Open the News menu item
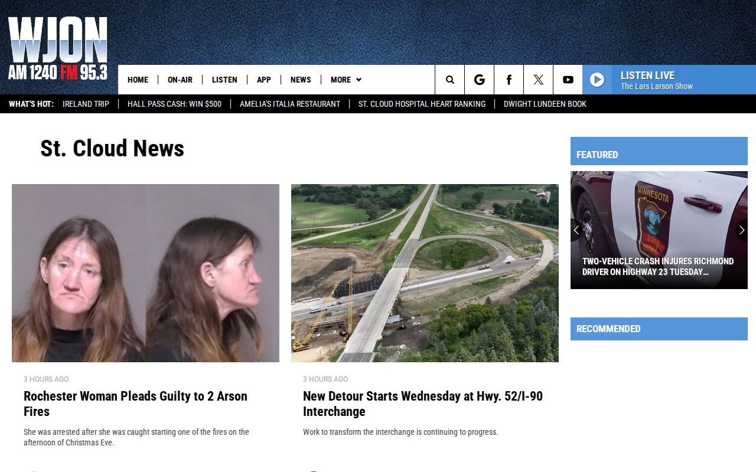Image resolution: width=756 pixels, height=472 pixels. 301,80
